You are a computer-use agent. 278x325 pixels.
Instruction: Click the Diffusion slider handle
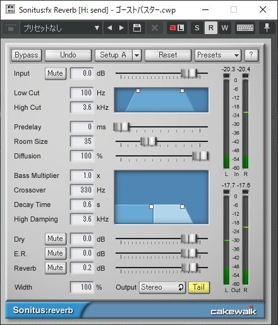pos(201,156)
